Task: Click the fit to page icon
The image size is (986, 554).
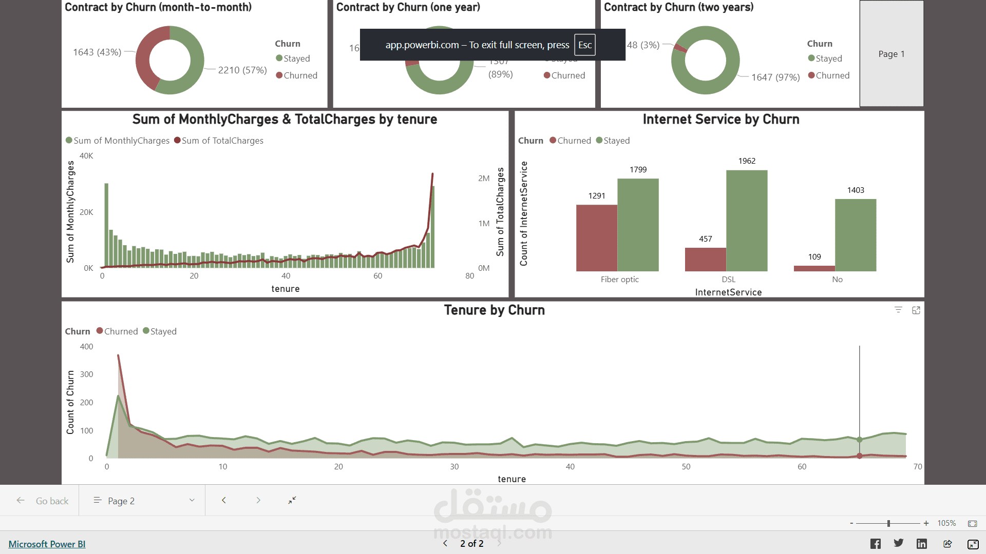Action: [x=972, y=523]
